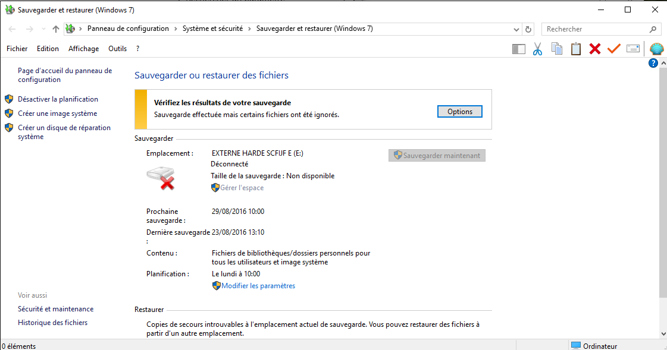The width and height of the screenshot is (667, 350).
Task: Click the 0 éléments status bar text
Action: pos(19,346)
